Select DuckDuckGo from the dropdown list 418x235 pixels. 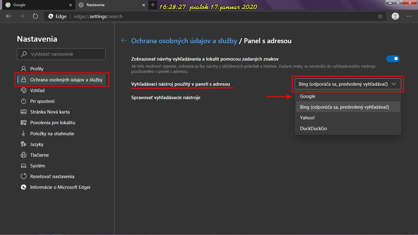[348, 129]
